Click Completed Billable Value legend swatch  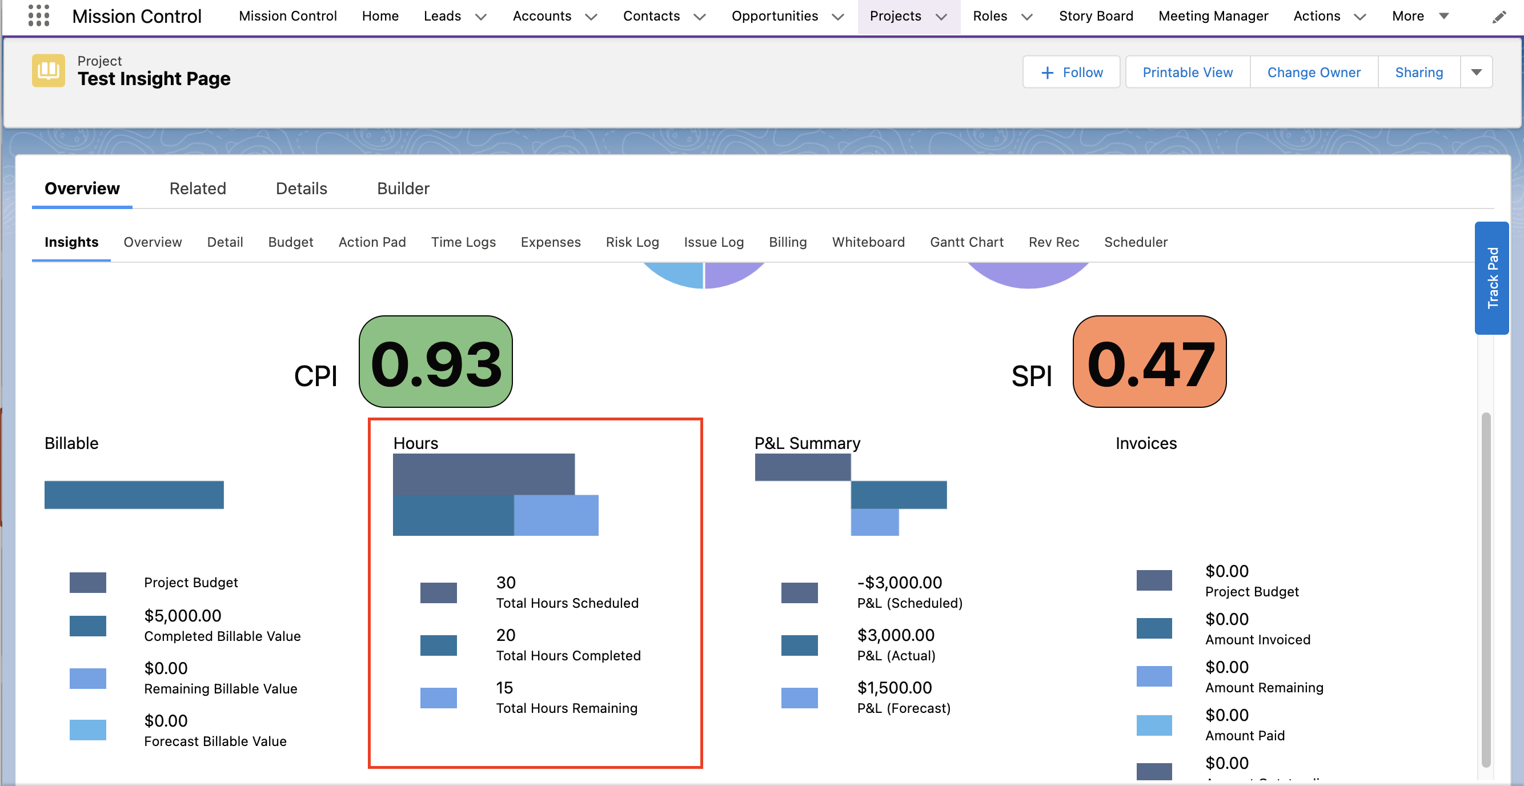pyautogui.click(x=87, y=625)
